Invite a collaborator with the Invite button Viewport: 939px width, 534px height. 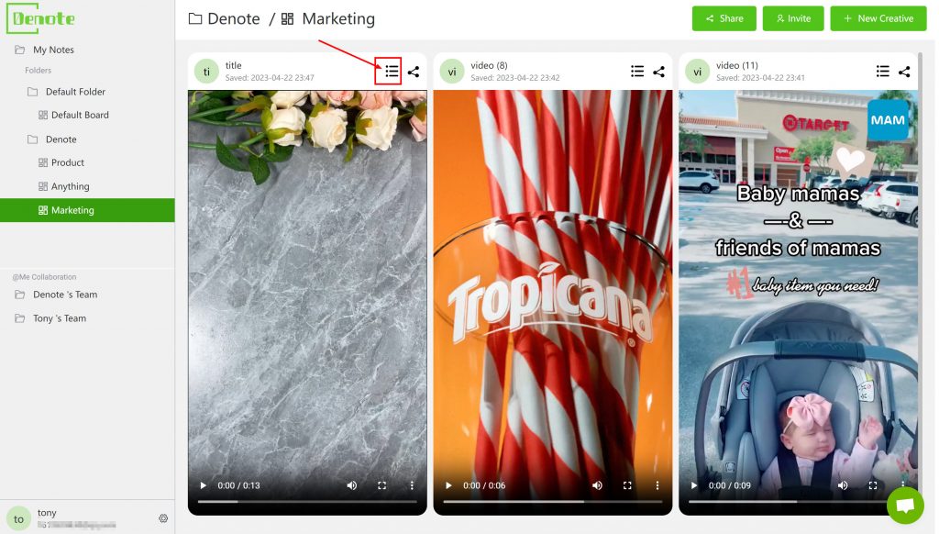(793, 18)
